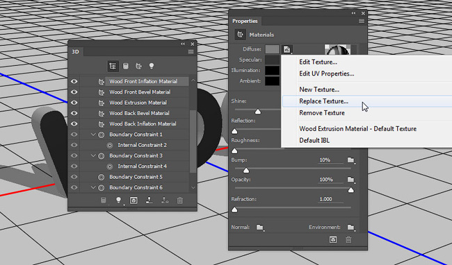Open Normal texture folder dropdown

point(260,228)
